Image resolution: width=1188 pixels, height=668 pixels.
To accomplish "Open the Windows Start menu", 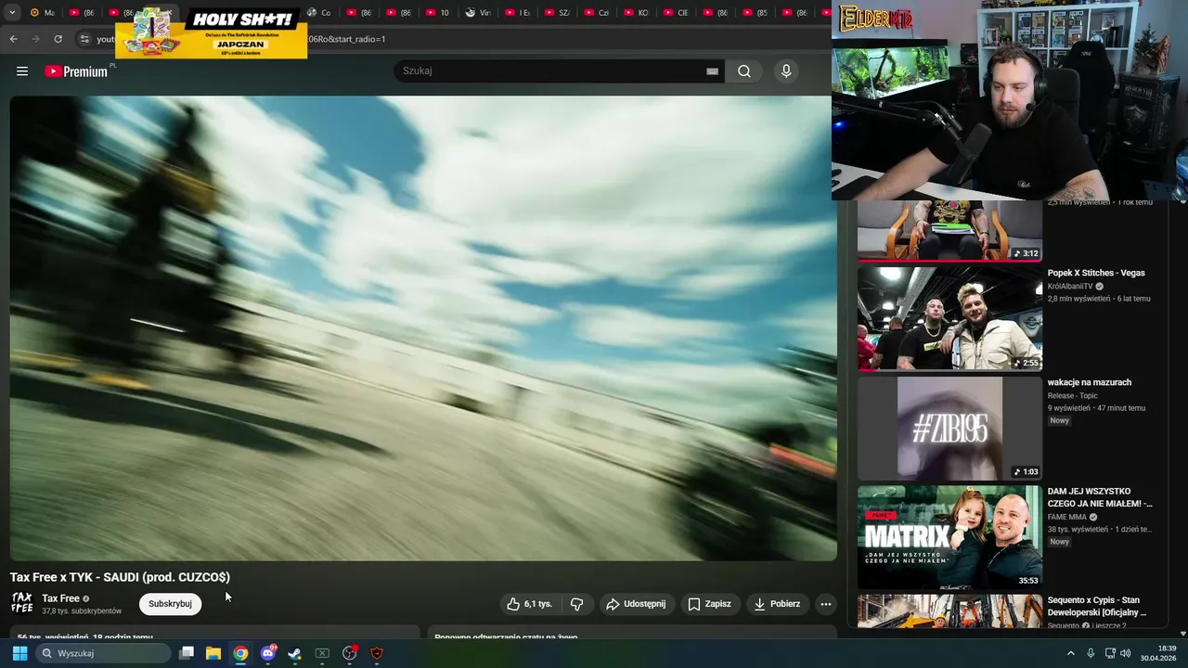I will pos(19,653).
